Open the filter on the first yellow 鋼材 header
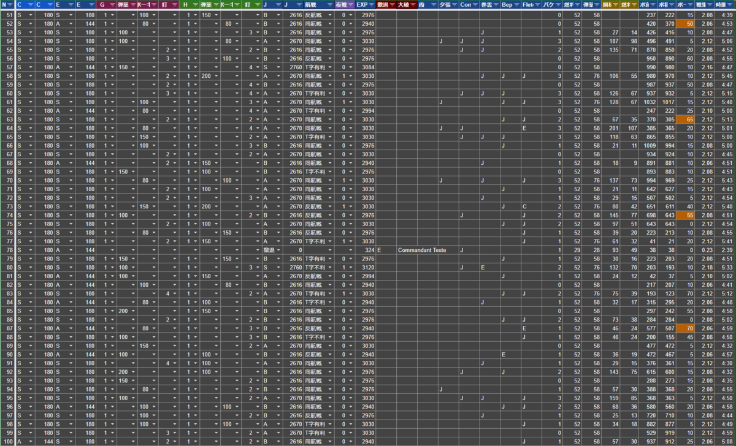This screenshot has height=446, width=736. [615, 4]
